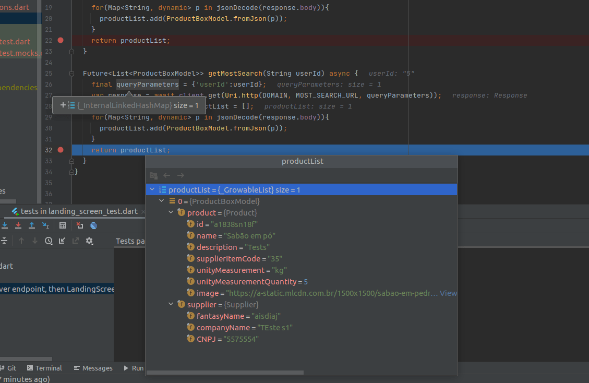
Task: Click the forward arrow in productList popup
Action: [x=181, y=175]
